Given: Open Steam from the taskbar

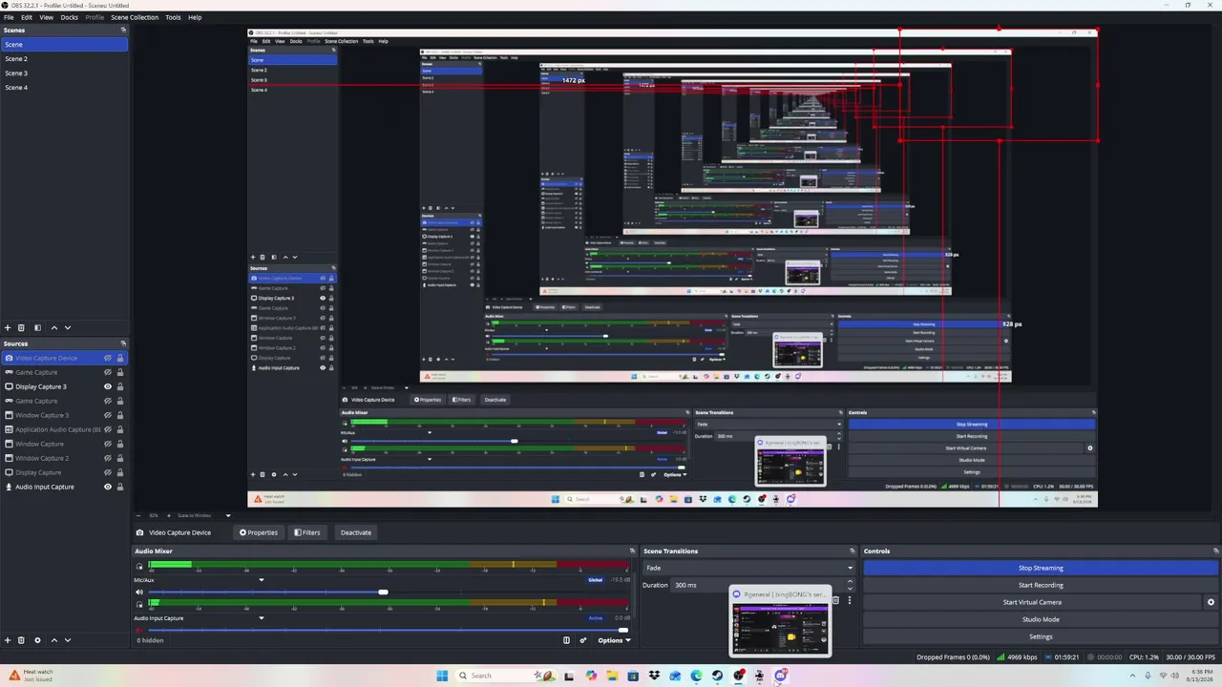Looking at the screenshot, I should [x=717, y=676].
